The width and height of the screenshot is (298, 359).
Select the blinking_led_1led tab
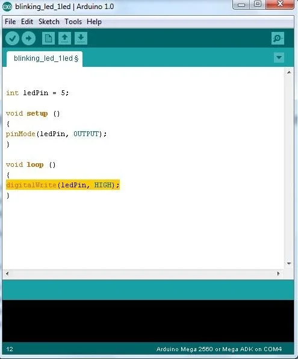[x=45, y=58]
